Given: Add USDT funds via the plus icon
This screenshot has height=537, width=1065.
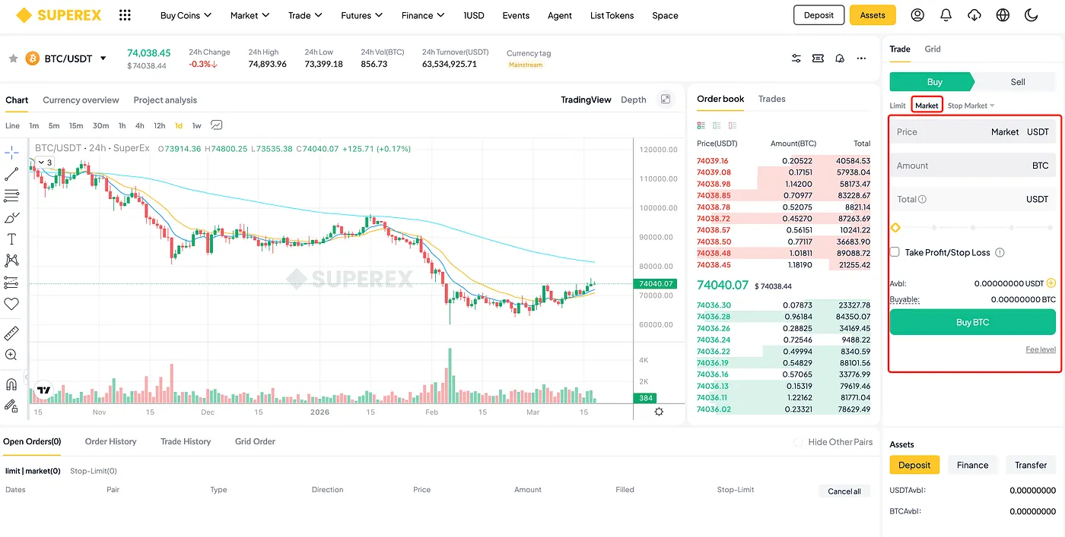Looking at the screenshot, I should (1051, 283).
